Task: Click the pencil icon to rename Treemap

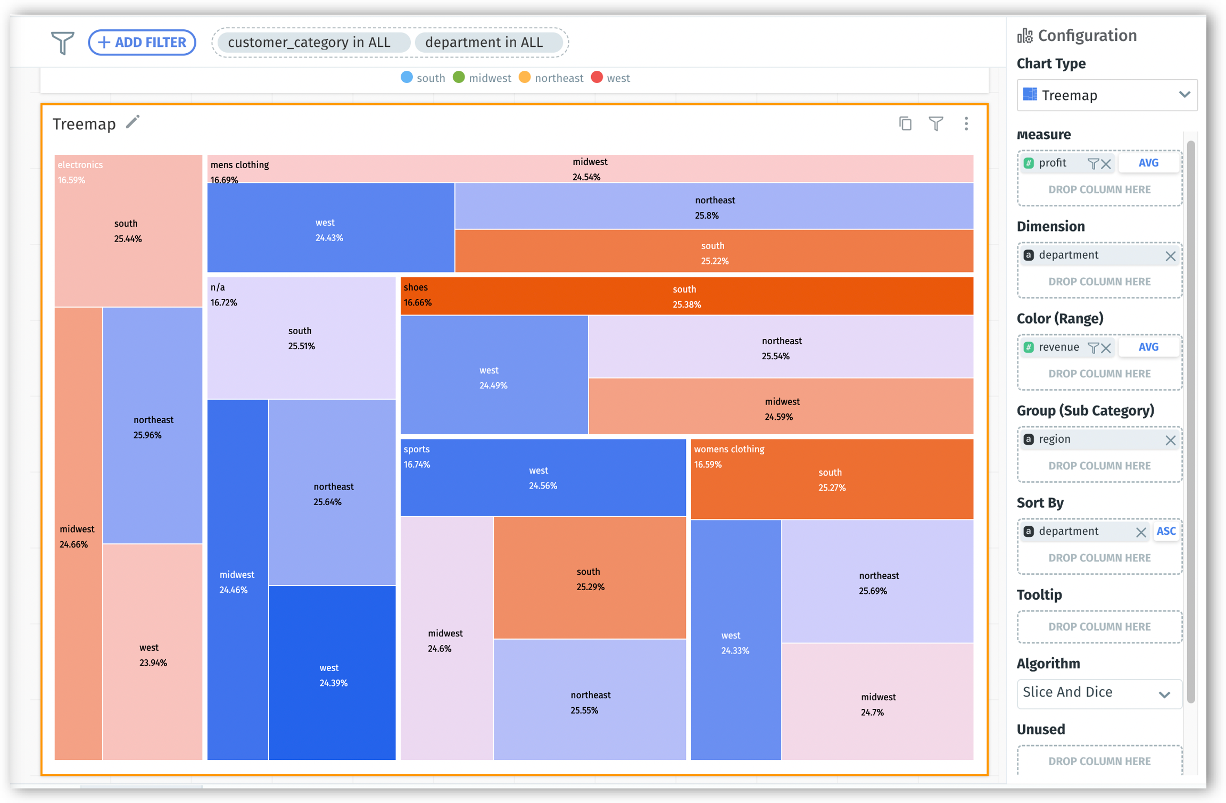Action: click(132, 122)
